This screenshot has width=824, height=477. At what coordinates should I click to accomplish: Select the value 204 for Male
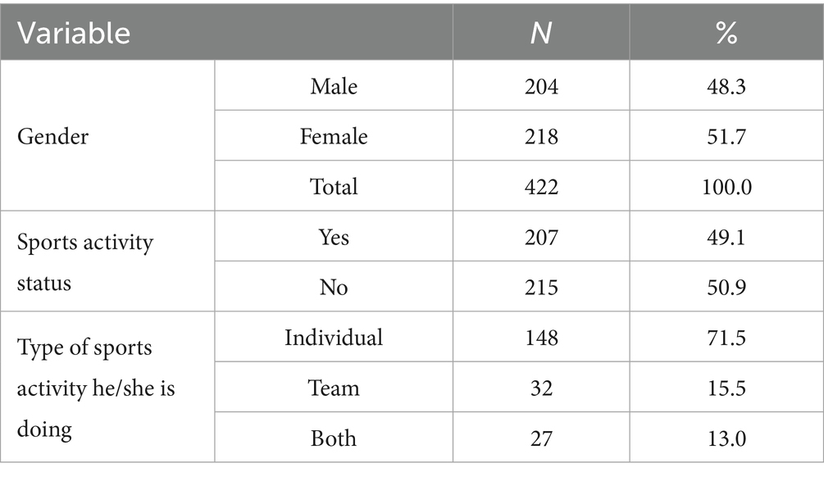coord(541,86)
